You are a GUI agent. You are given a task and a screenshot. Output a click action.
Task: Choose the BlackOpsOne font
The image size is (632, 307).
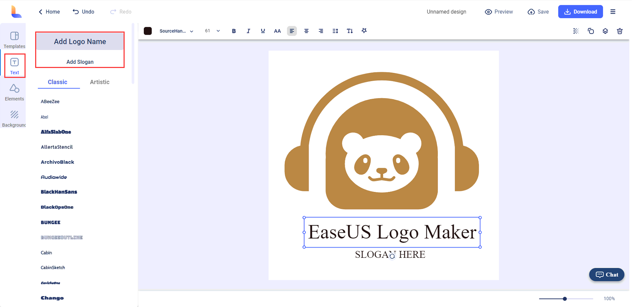pos(57,207)
